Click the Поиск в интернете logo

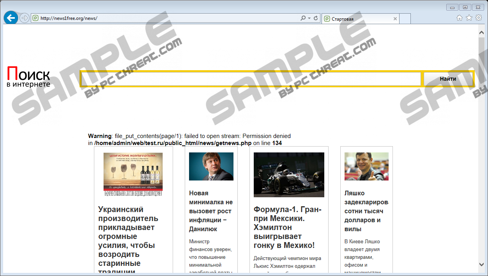click(x=28, y=77)
